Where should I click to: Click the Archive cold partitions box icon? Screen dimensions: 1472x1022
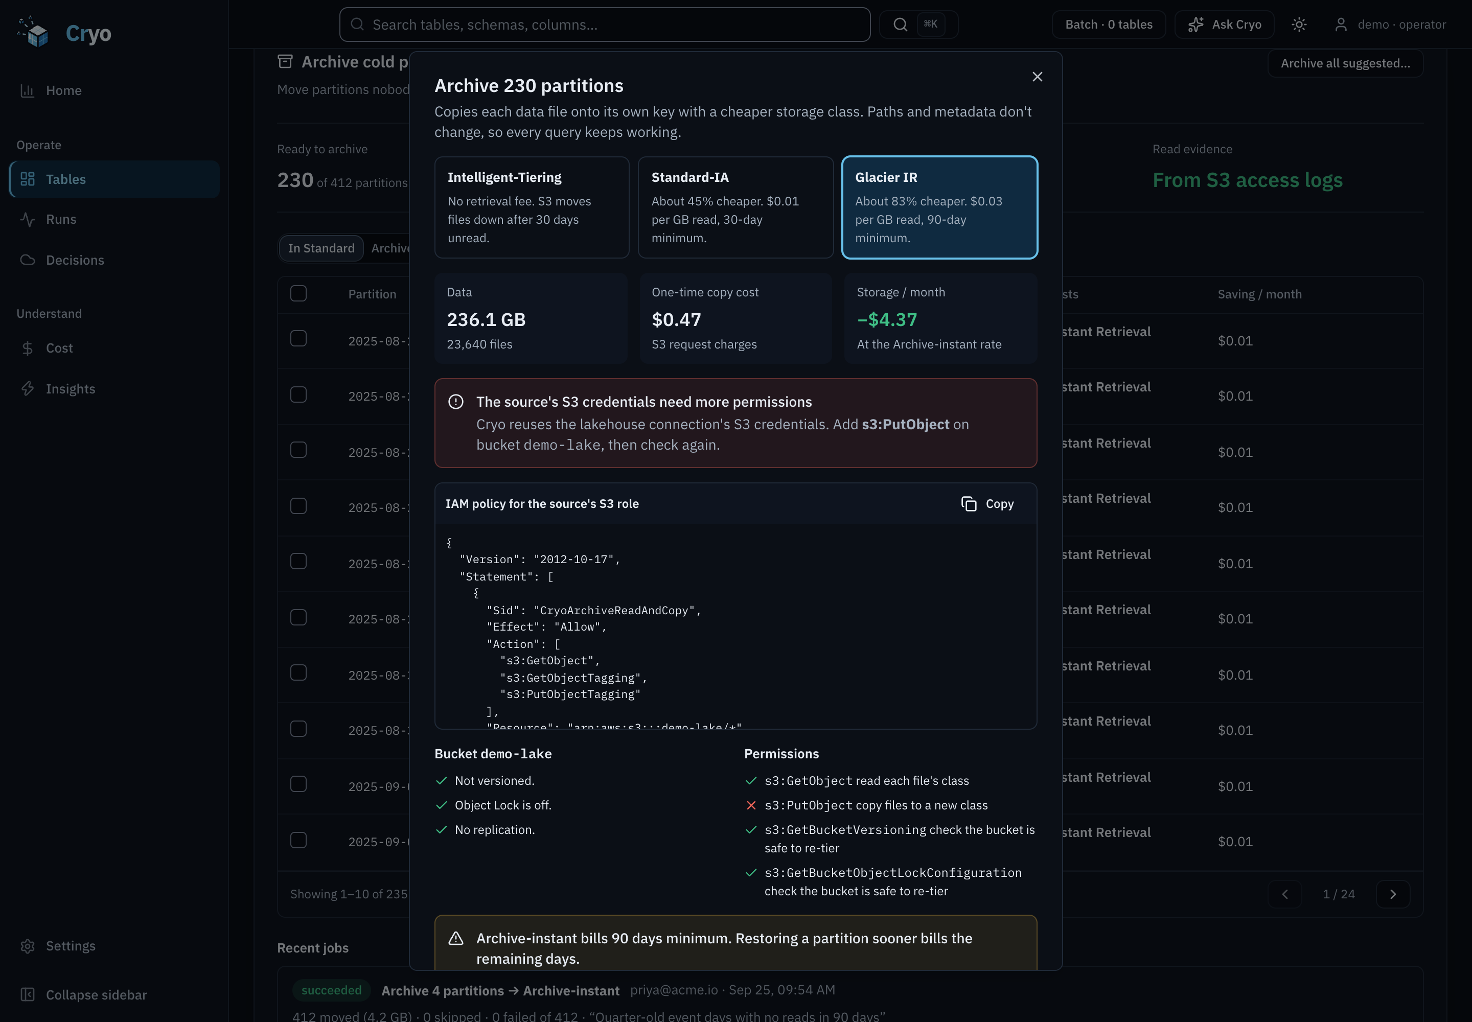(x=285, y=61)
